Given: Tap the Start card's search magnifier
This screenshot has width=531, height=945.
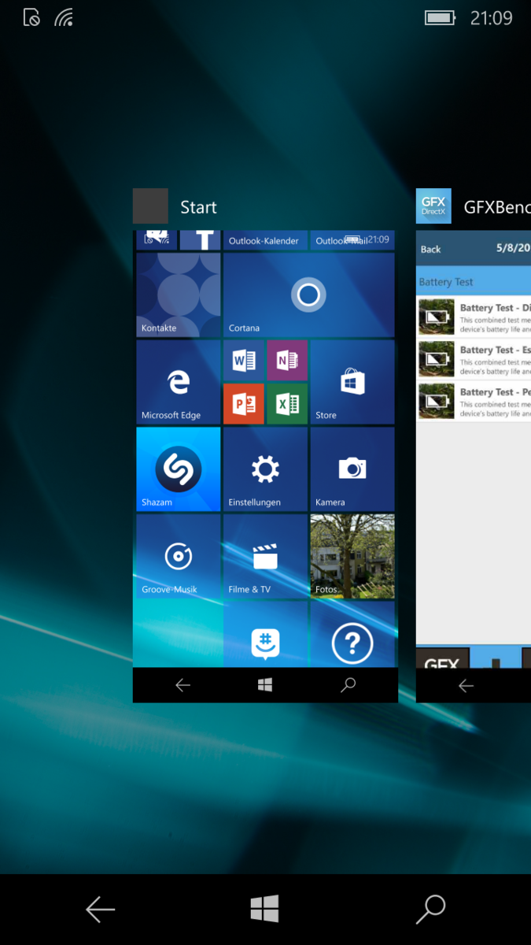Looking at the screenshot, I should click(x=348, y=685).
